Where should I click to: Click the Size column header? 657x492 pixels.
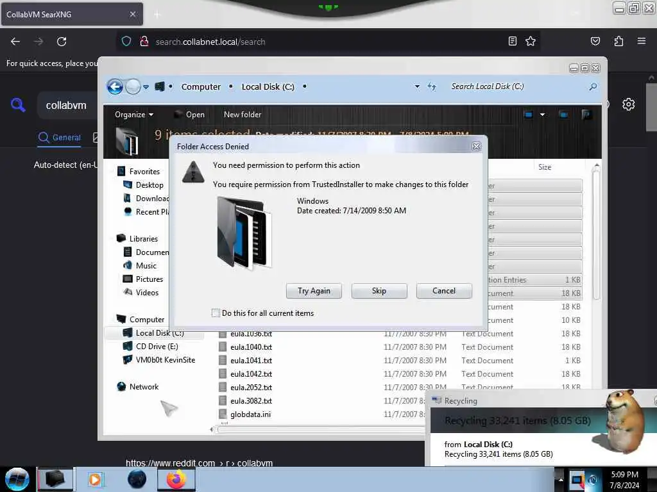(x=544, y=167)
